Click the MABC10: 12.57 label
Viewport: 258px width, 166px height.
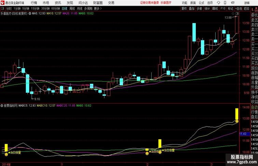tap(46, 106)
